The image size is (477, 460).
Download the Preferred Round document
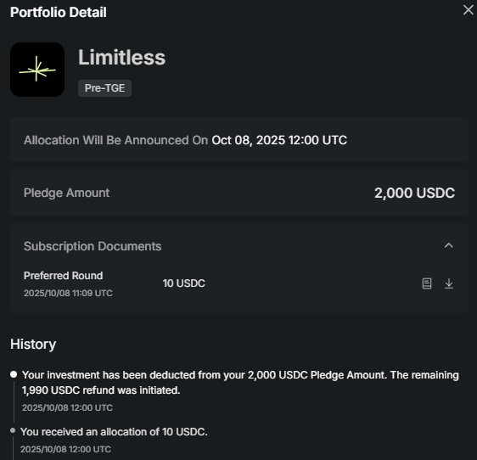click(449, 283)
